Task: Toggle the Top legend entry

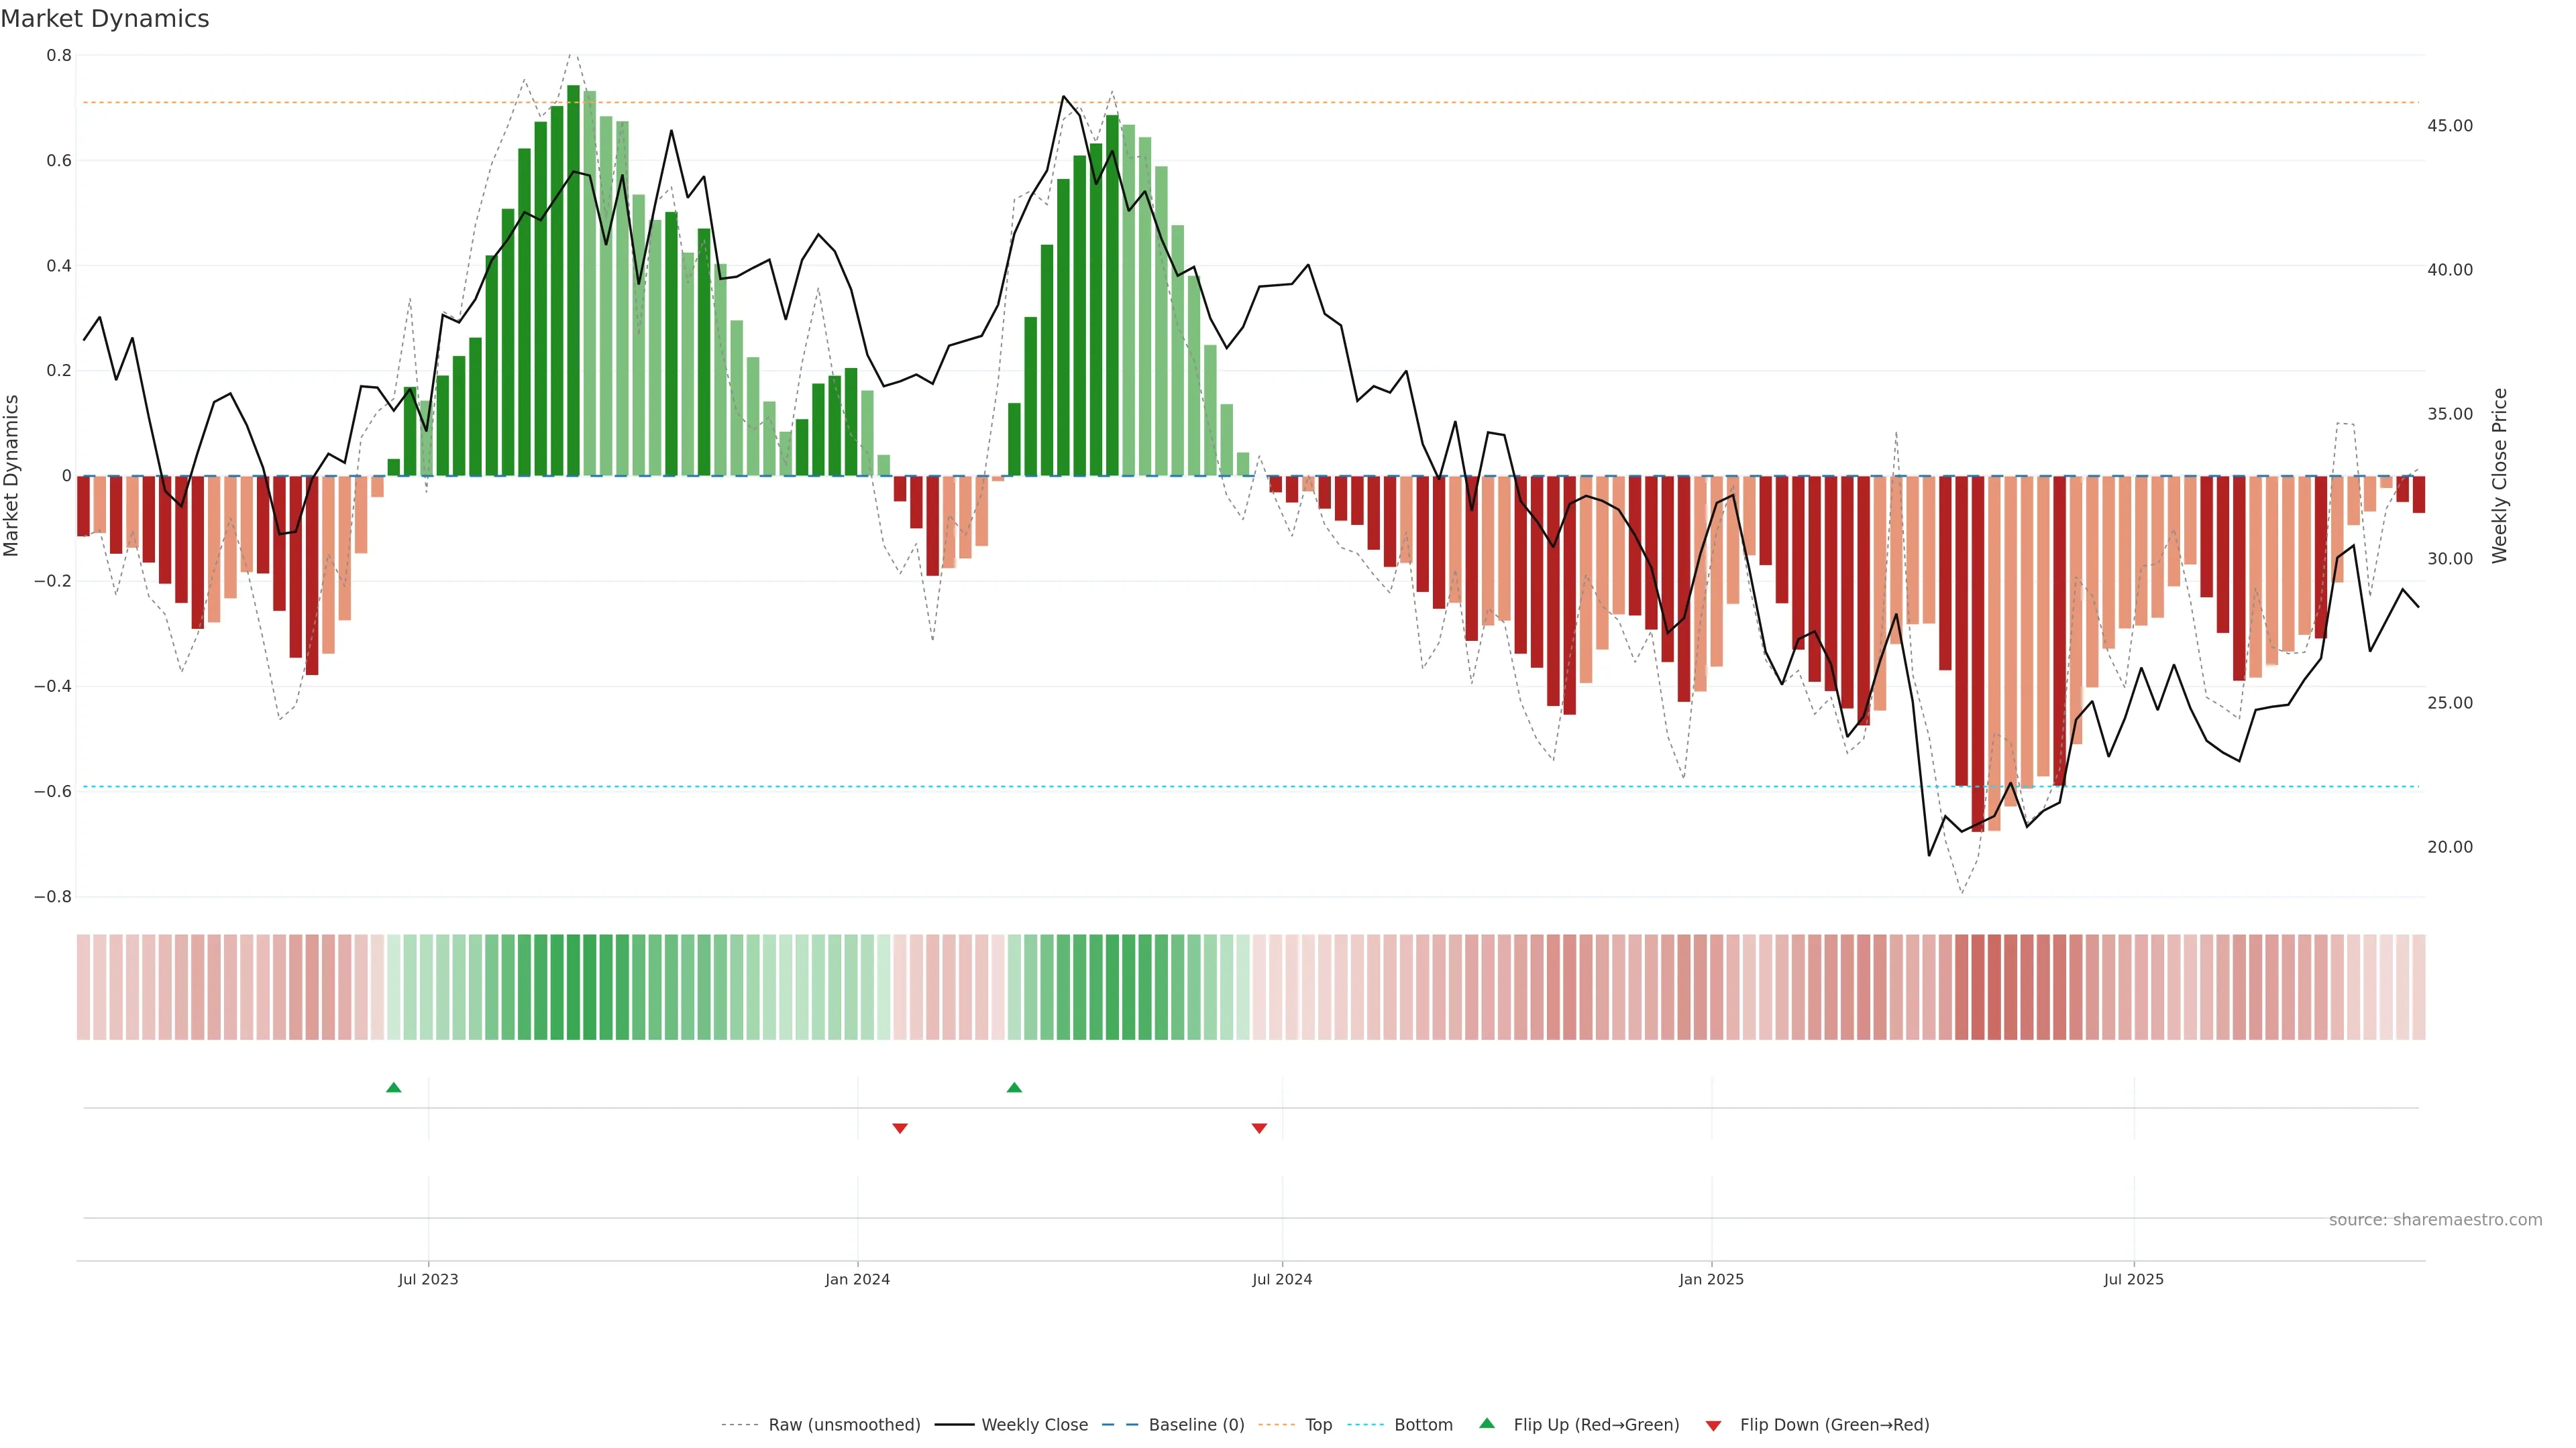Action: click(x=1318, y=1425)
